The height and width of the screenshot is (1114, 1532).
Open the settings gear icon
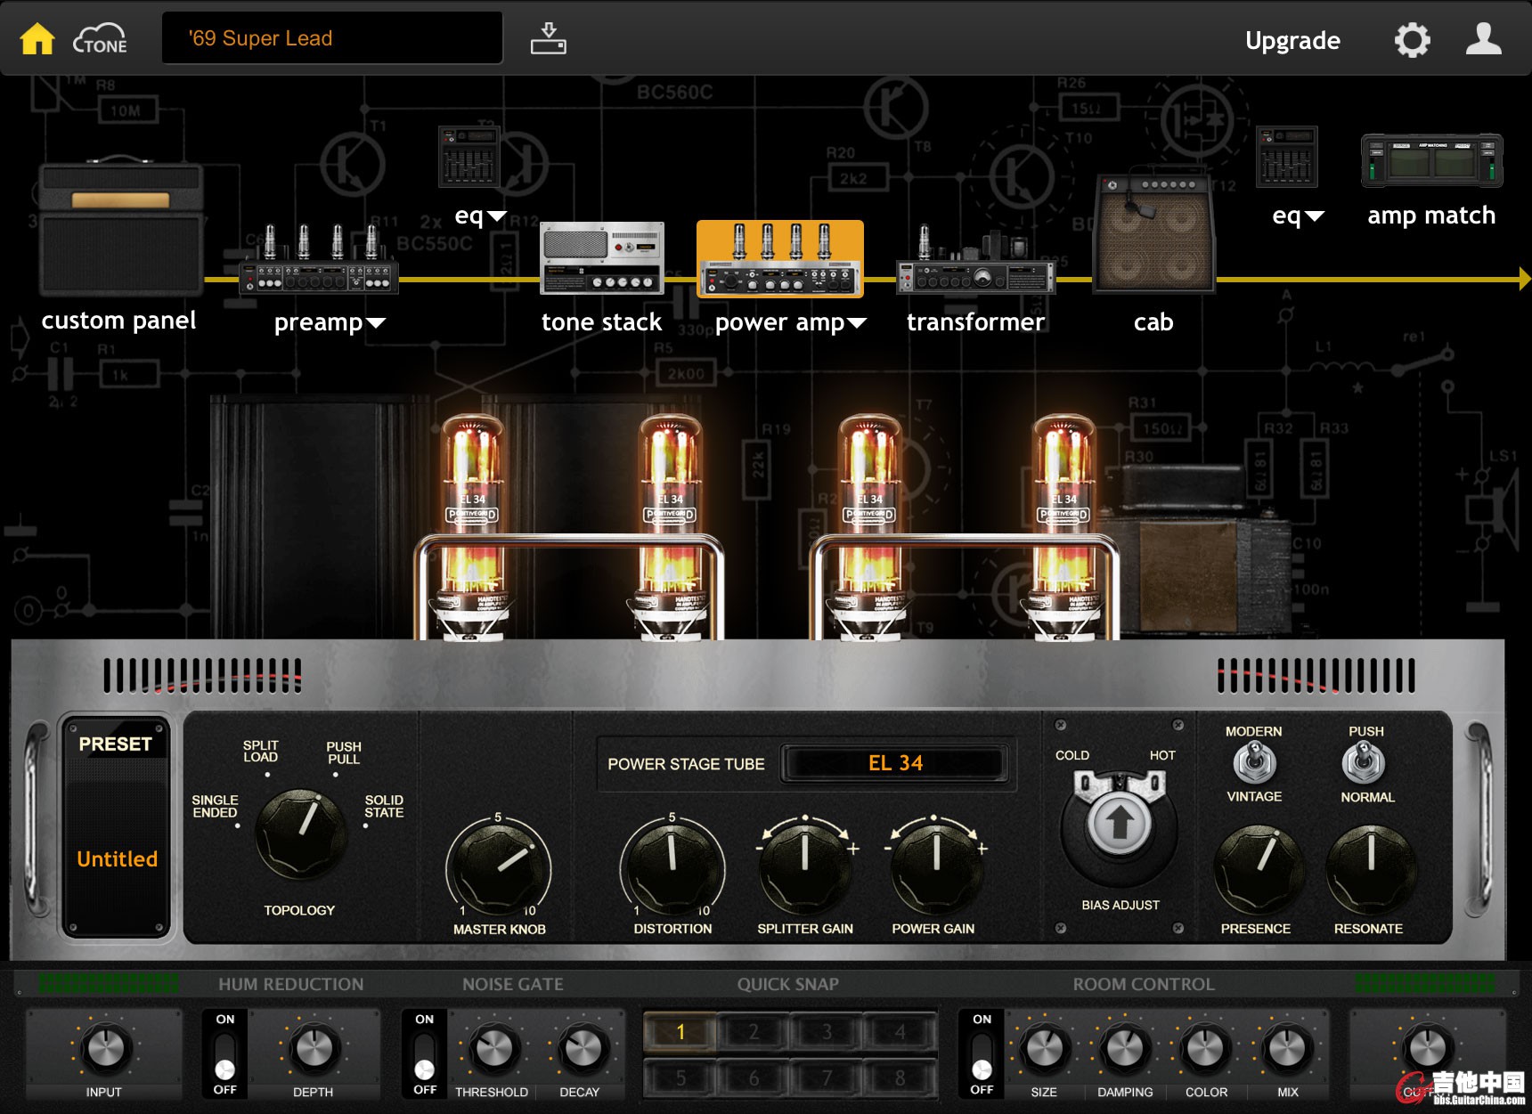(x=1412, y=40)
